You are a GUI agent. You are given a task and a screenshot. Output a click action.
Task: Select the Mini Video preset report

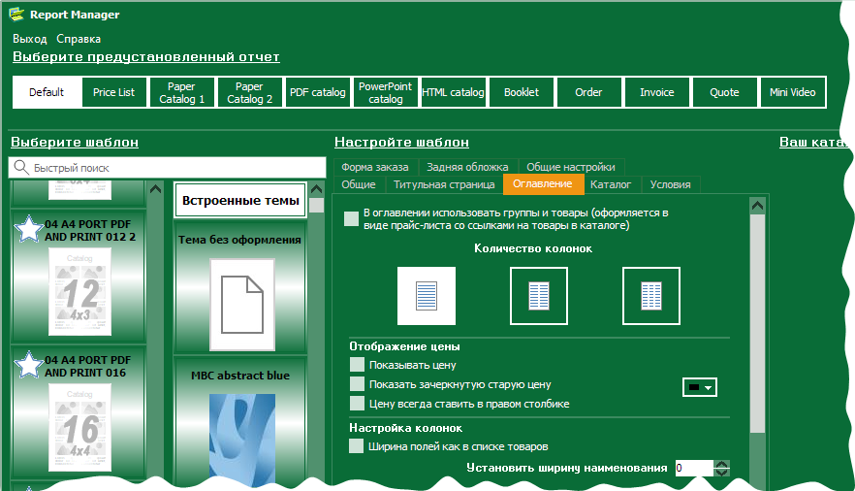[792, 92]
